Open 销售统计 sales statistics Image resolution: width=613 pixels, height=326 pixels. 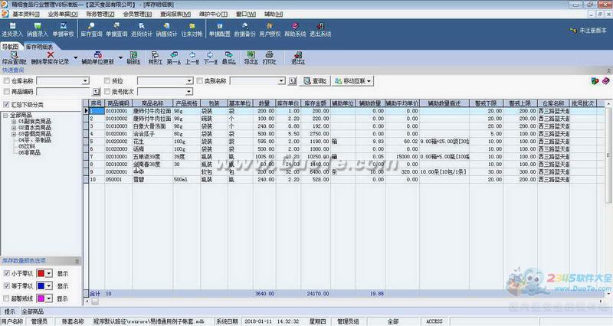click(166, 30)
